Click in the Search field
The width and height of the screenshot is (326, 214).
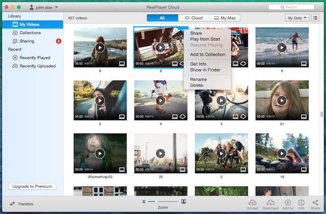pos(291,7)
